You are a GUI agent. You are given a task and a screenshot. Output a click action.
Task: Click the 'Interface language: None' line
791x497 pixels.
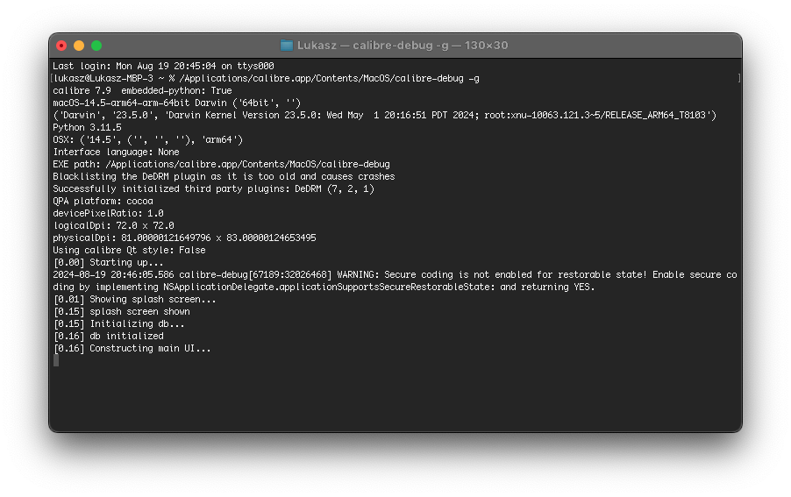pos(116,152)
